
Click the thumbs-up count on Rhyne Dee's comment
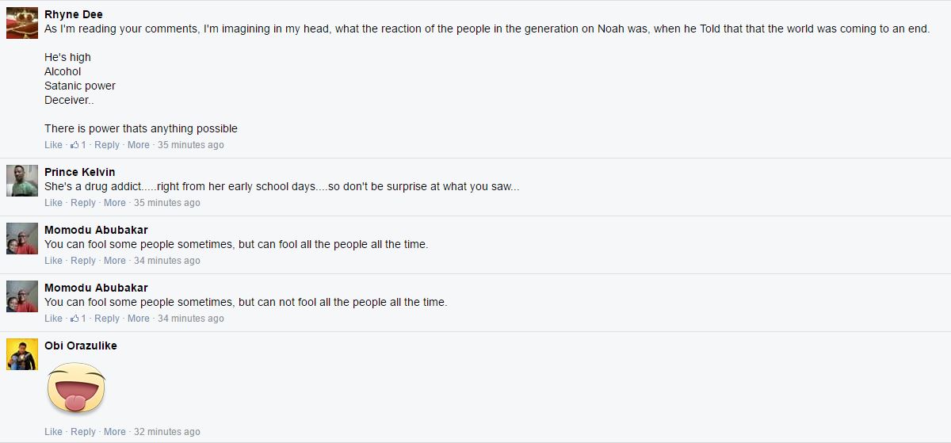[x=78, y=145]
